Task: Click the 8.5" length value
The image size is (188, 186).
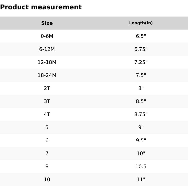Action: (x=141, y=101)
